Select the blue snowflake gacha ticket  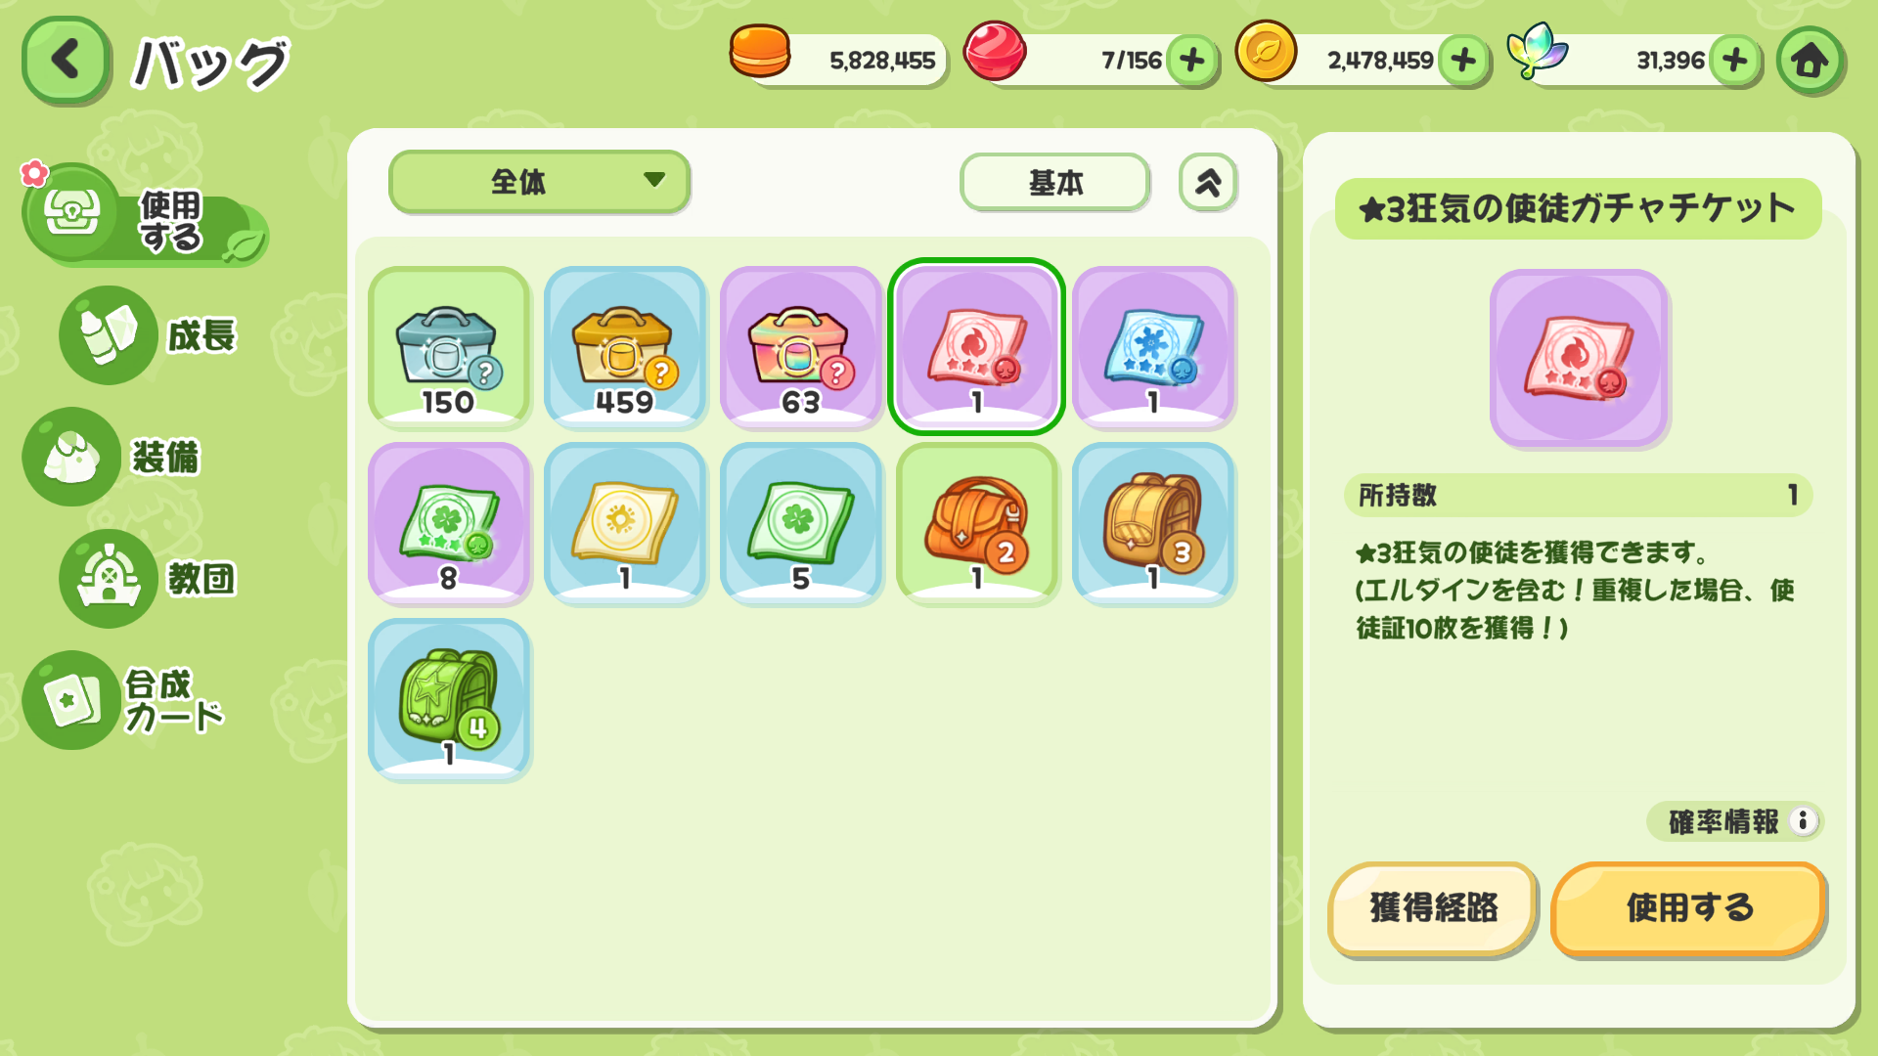tap(1153, 346)
